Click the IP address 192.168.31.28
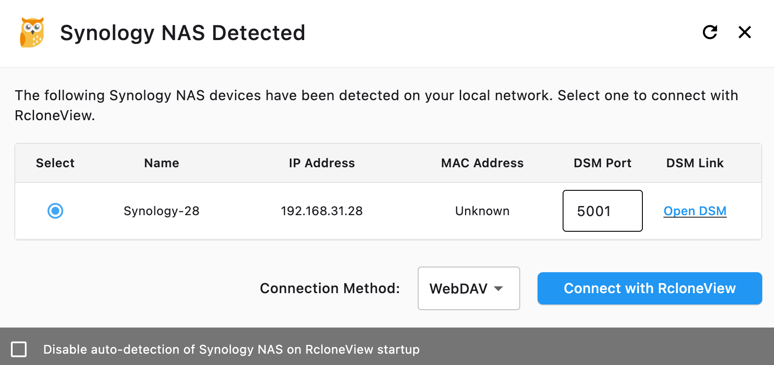The image size is (774, 365). pyautogui.click(x=322, y=211)
